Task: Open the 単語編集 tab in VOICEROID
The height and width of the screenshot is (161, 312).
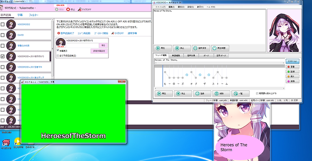Action: click(176, 56)
